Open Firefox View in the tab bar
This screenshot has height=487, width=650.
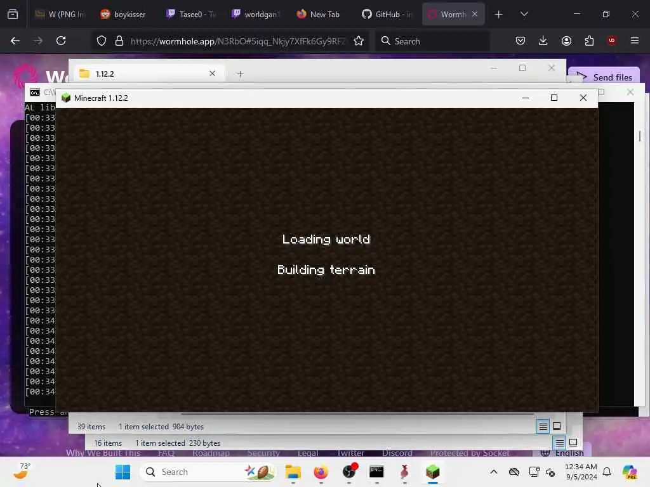[13, 14]
